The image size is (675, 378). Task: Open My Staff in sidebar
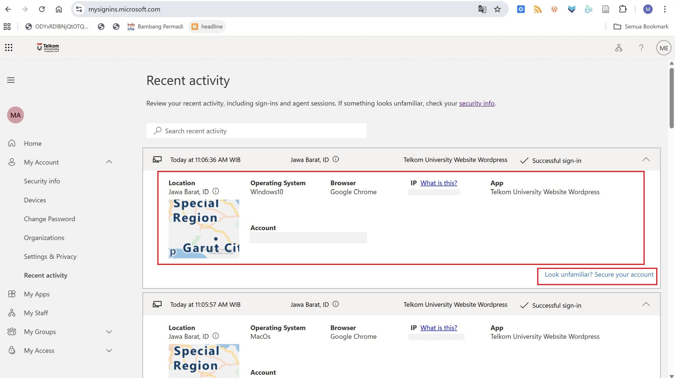(36, 313)
